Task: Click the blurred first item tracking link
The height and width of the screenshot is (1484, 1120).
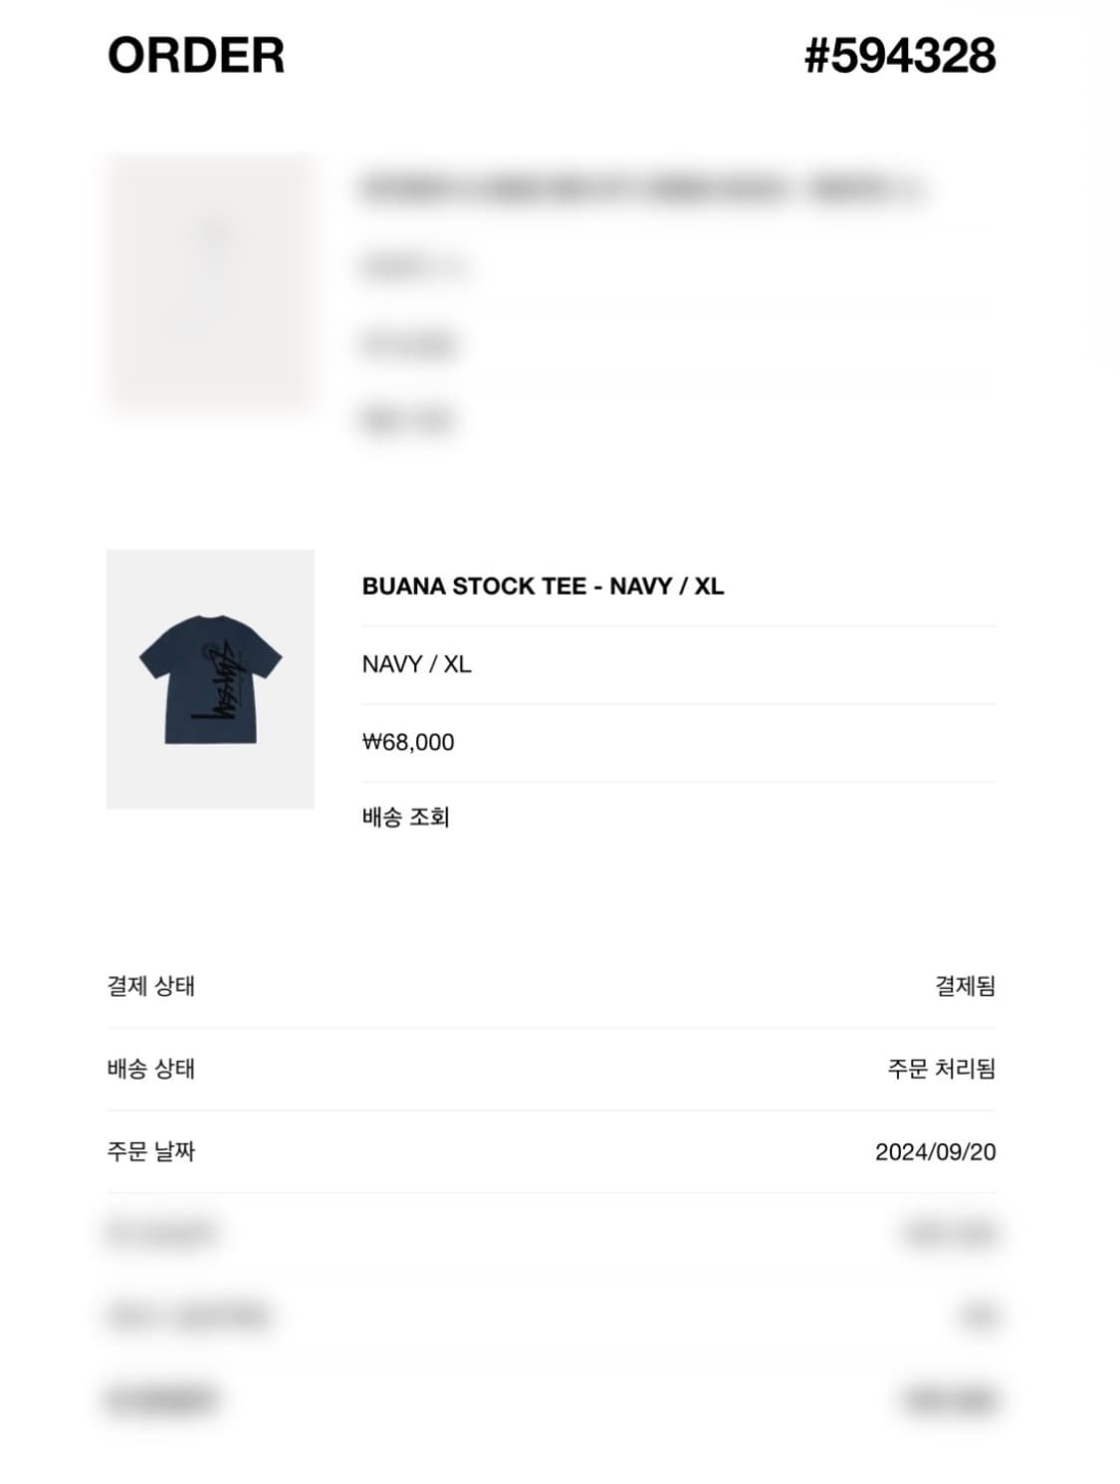Action: click(407, 420)
